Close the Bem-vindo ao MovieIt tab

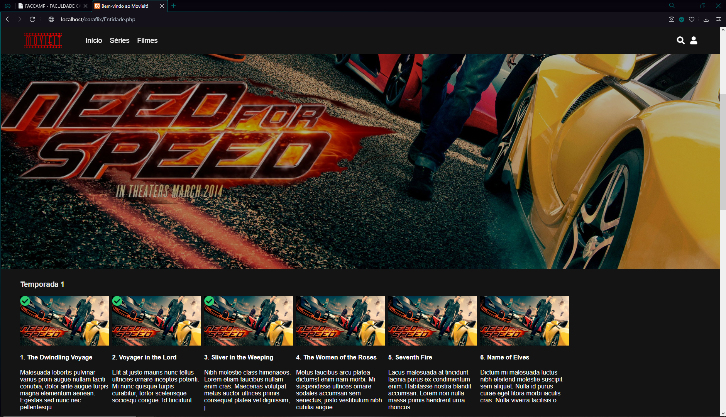point(162,6)
